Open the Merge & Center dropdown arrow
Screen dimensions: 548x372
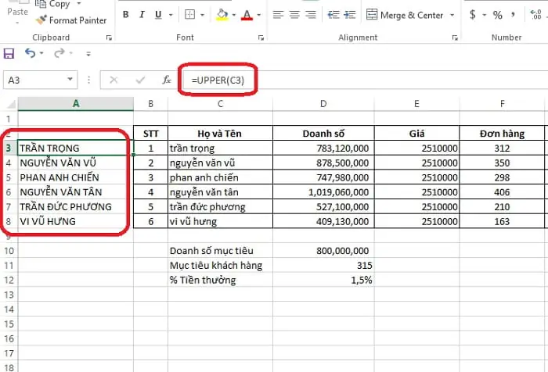452,15
